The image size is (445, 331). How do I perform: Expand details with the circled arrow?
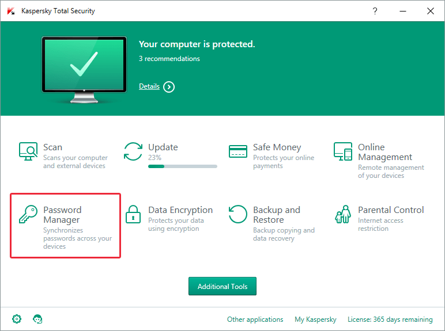click(169, 87)
